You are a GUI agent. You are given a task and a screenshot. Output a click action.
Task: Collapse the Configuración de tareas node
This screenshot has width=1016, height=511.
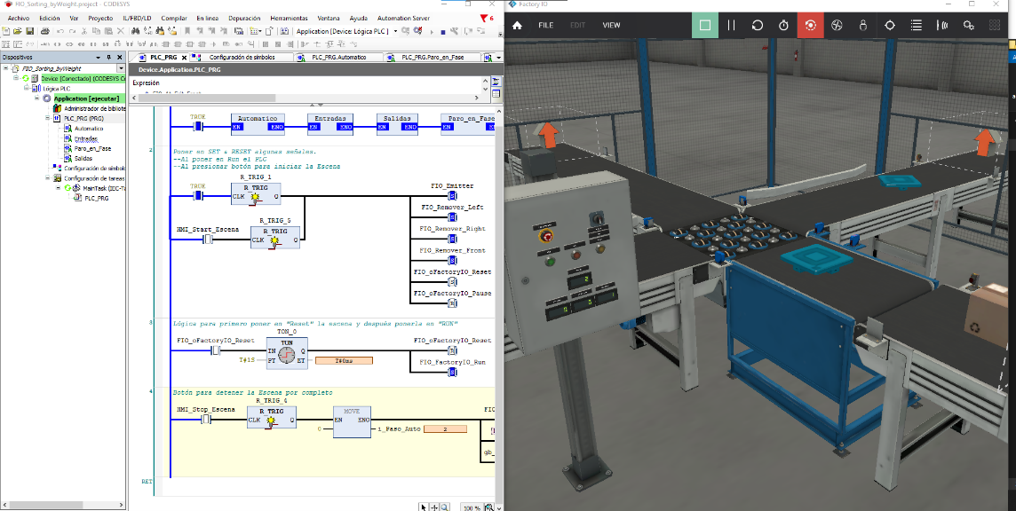point(47,178)
